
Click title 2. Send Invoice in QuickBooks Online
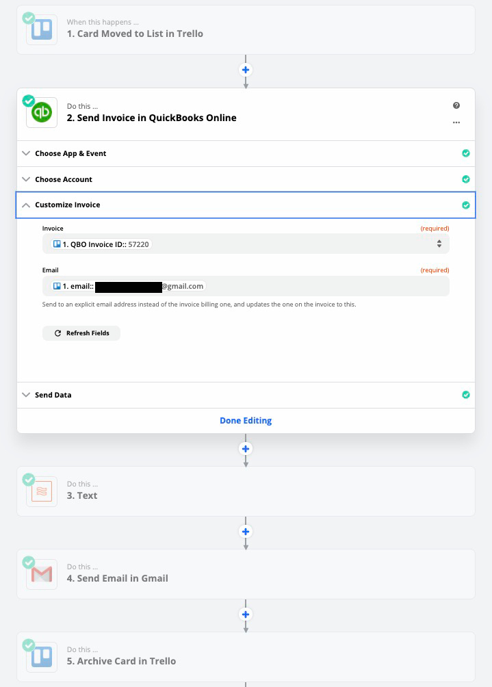click(152, 118)
